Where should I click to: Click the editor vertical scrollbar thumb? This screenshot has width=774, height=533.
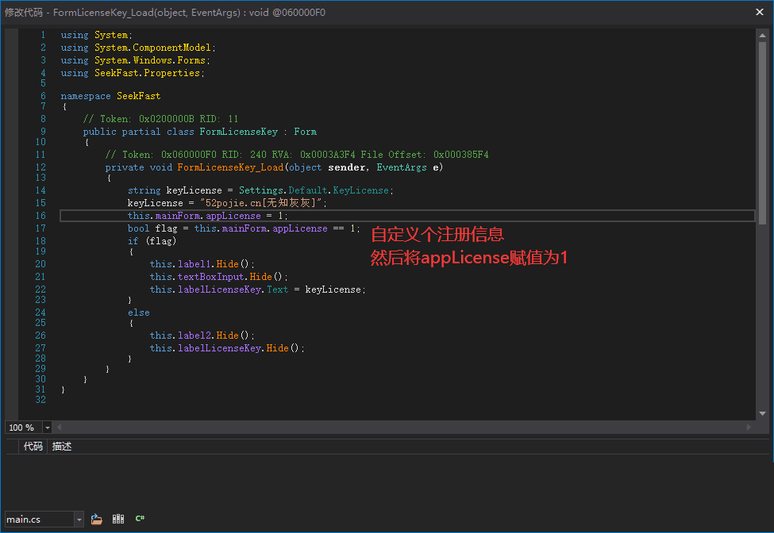click(x=762, y=133)
